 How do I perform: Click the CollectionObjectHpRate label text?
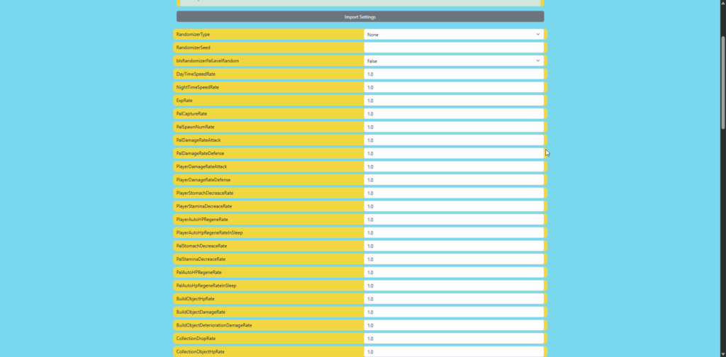[201, 351]
